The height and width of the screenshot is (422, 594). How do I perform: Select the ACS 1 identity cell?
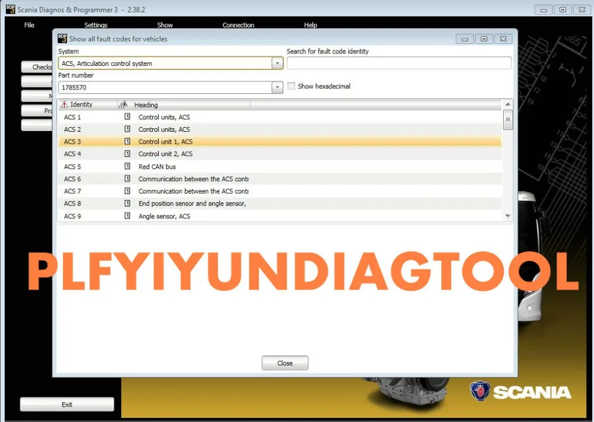pos(72,117)
